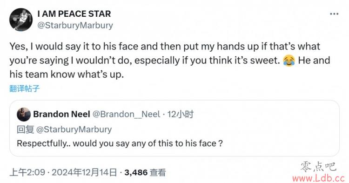Click the 3,486 查看 view count
349x183 pixels.
[x=145, y=172]
